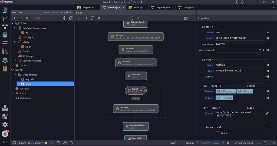Click the Publish button

(x=170, y=143)
